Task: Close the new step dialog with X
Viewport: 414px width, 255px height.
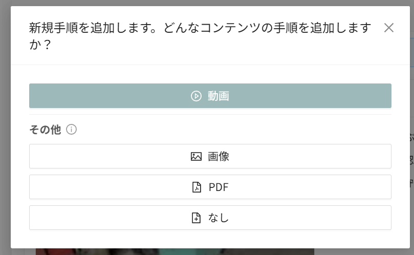Action: click(x=389, y=28)
